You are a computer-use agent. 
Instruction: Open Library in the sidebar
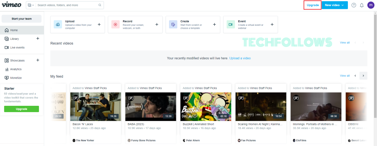[x=14, y=39]
